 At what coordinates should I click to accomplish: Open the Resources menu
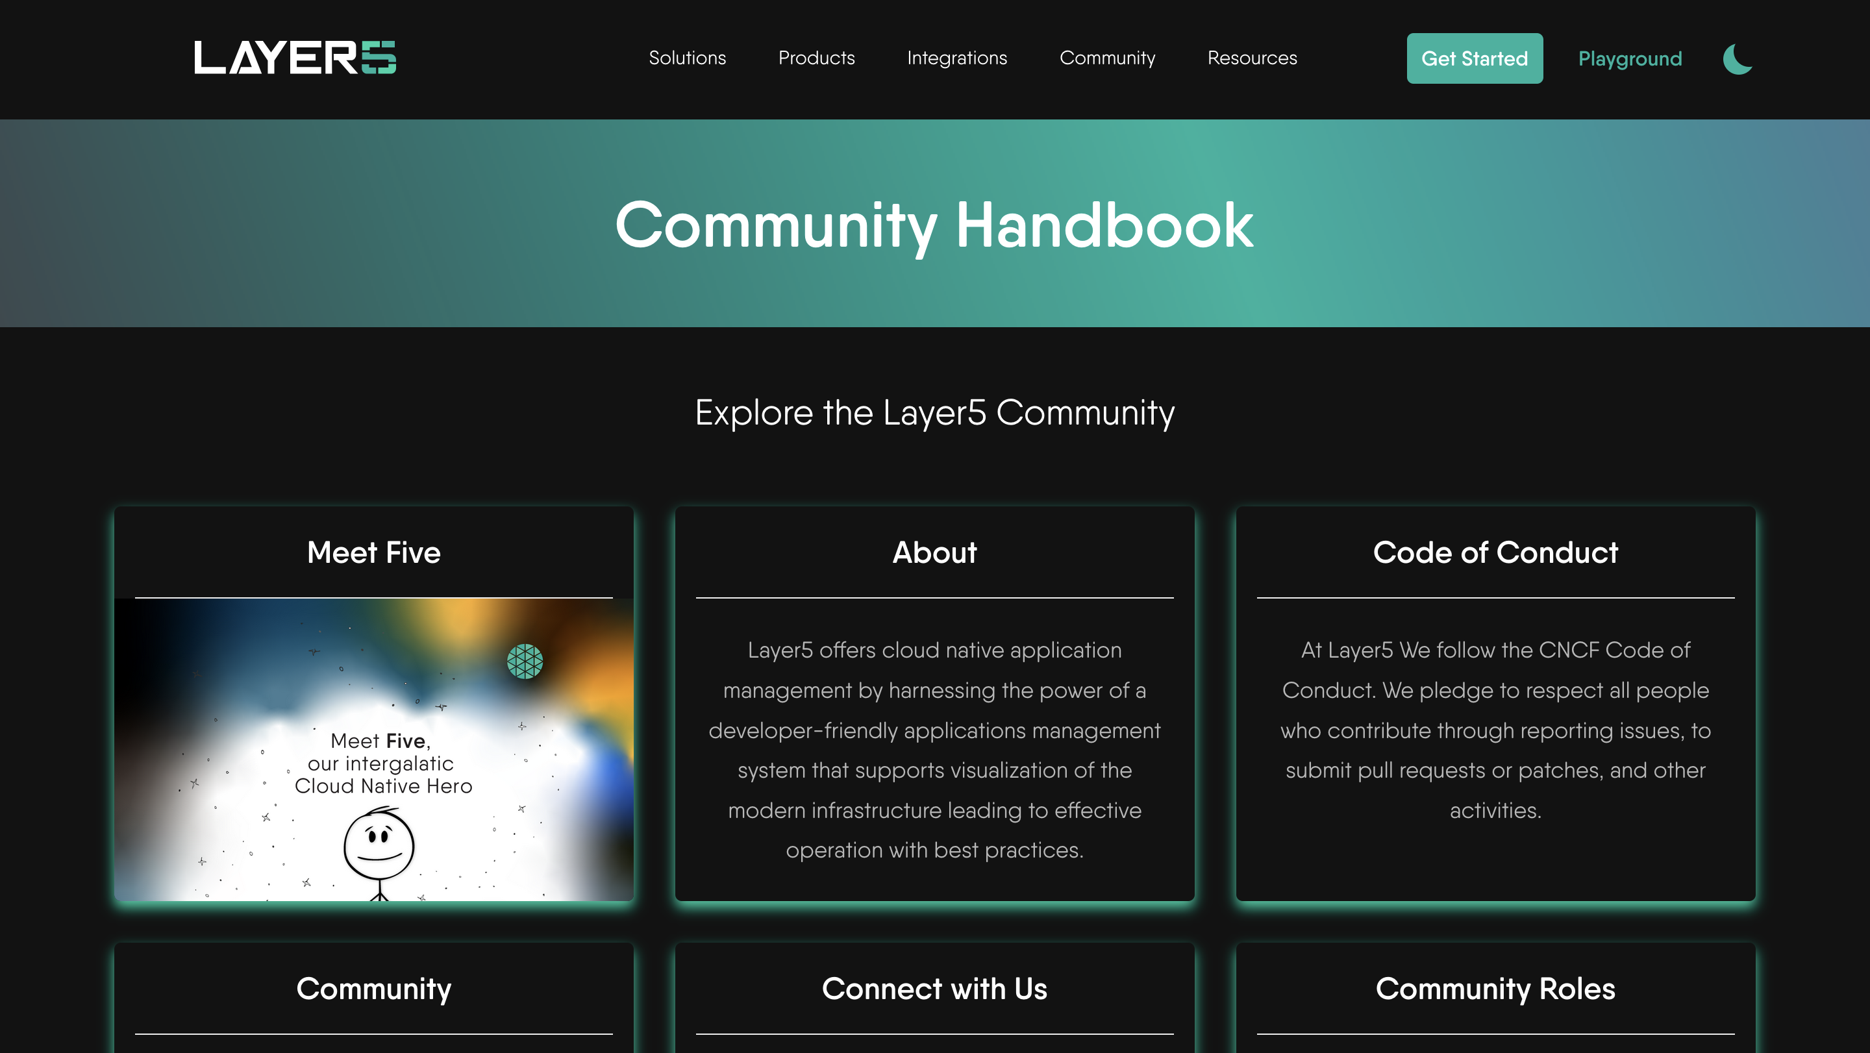tap(1251, 58)
